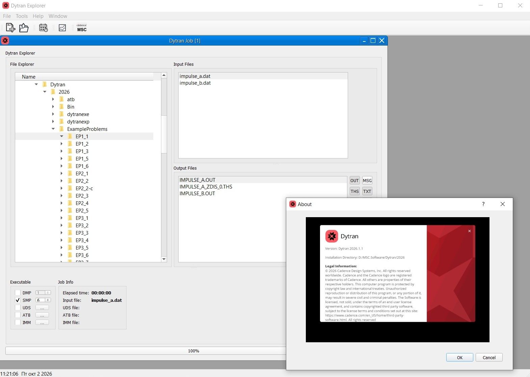Open the Tools menu
Viewport: 530px width, 377px height.
click(22, 16)
